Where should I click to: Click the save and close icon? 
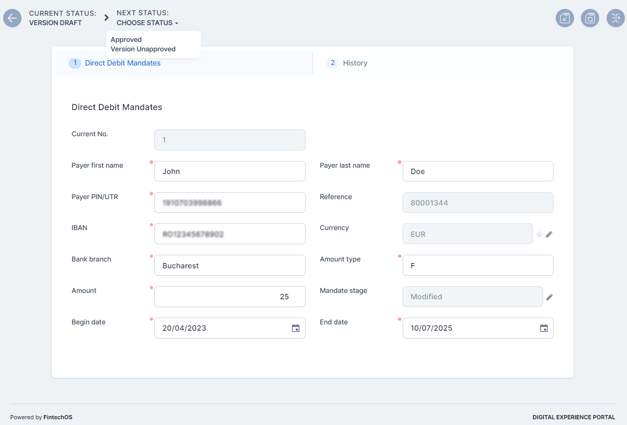(565, 18)
